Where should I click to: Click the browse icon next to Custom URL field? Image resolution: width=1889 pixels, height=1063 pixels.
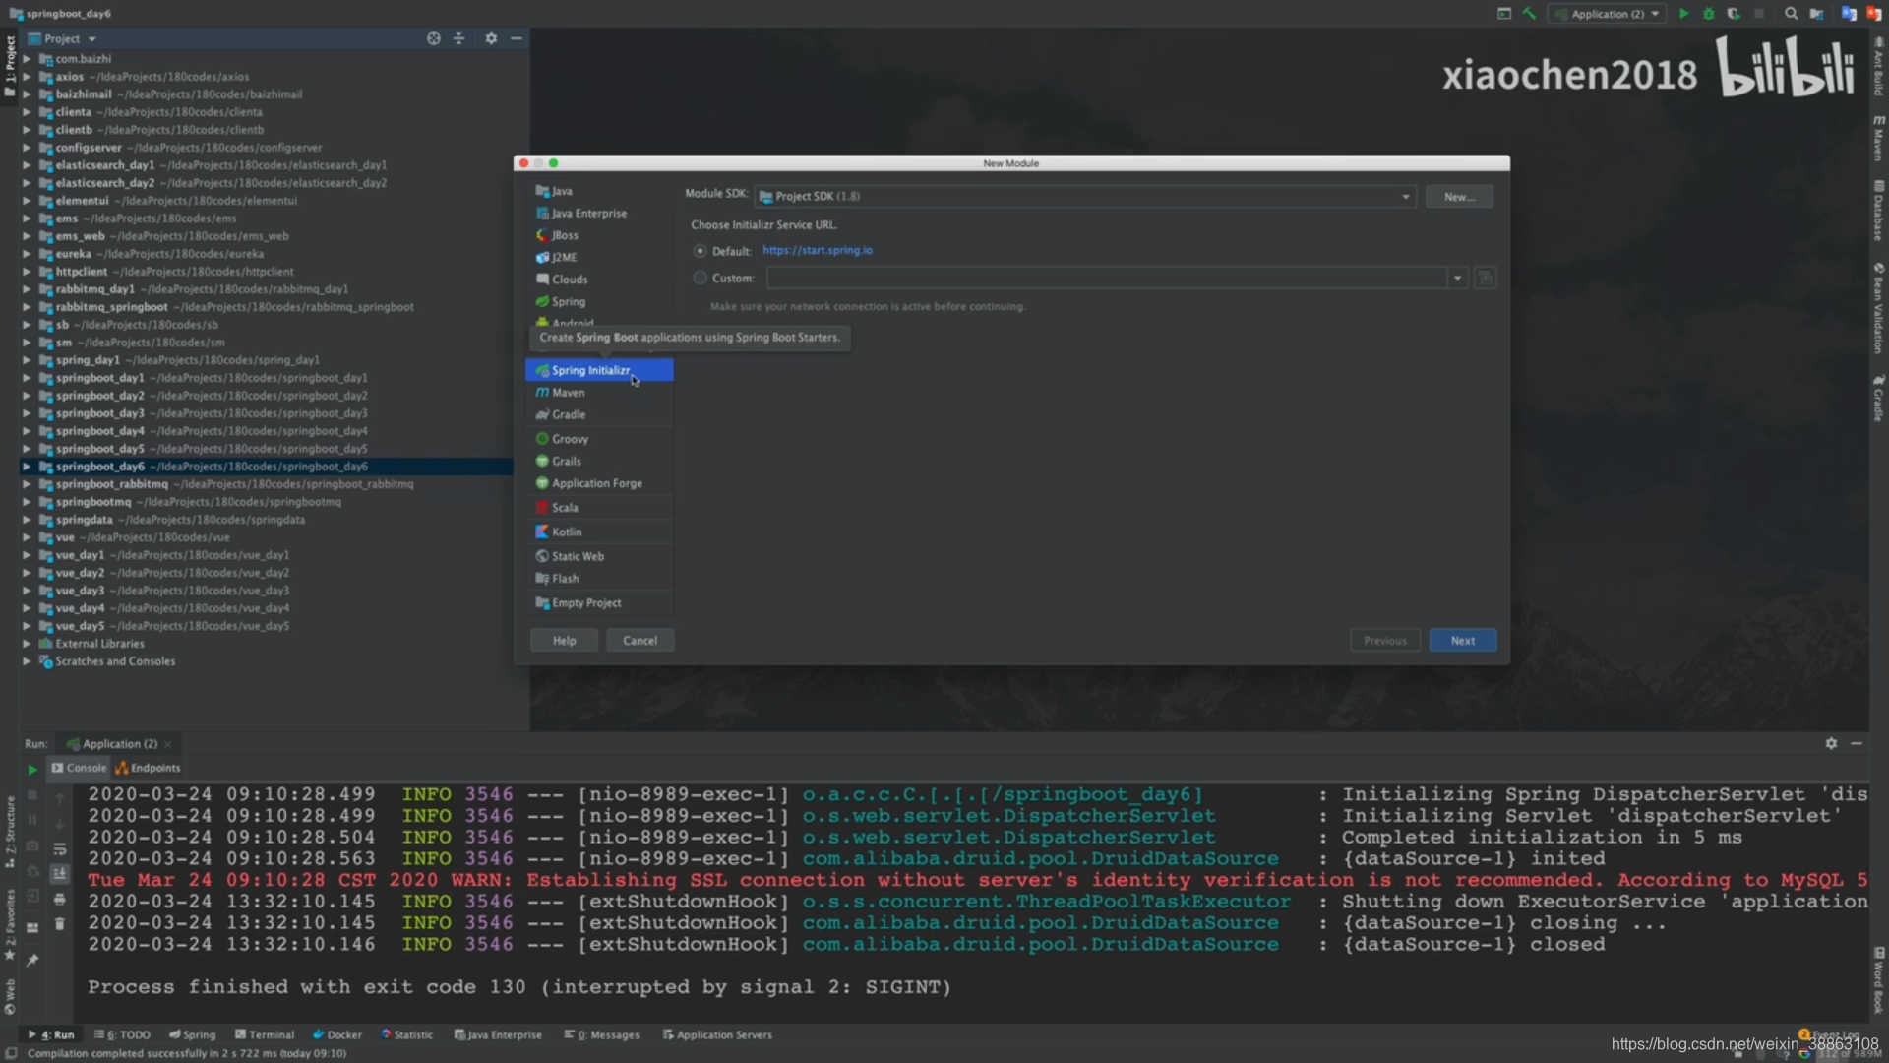1485,279
